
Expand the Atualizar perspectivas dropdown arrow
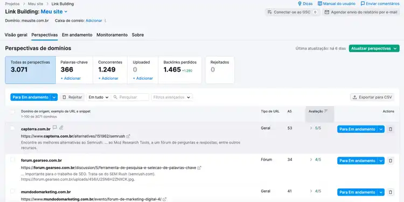(x=395, y=48)
